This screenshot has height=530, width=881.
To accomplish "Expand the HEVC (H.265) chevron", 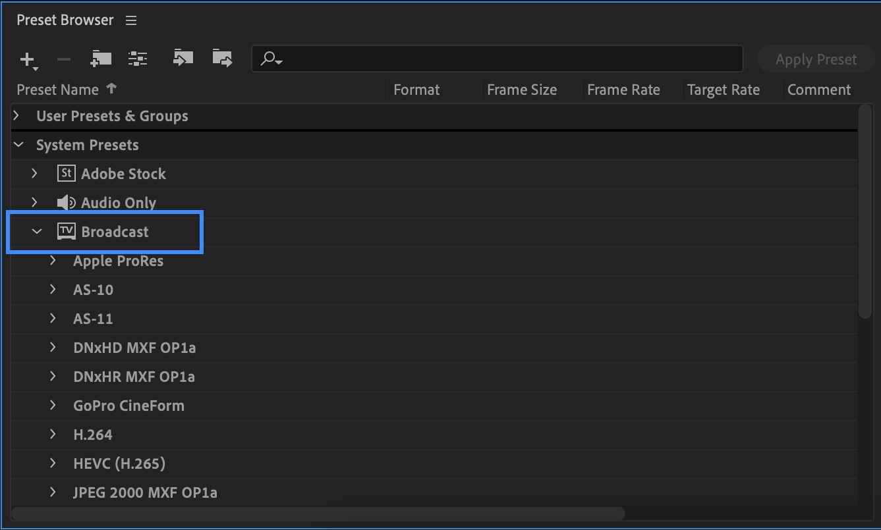I will 53,464.
